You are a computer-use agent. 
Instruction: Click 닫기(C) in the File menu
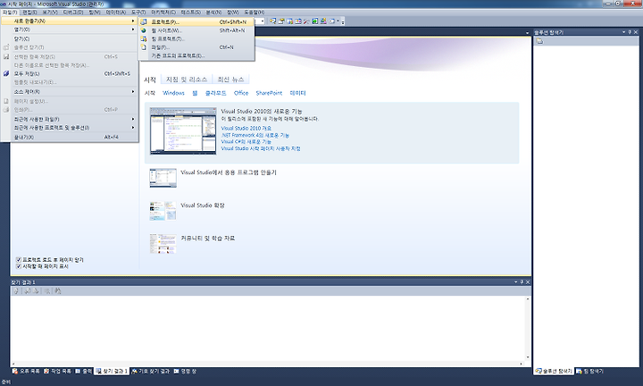pos(70,38)
